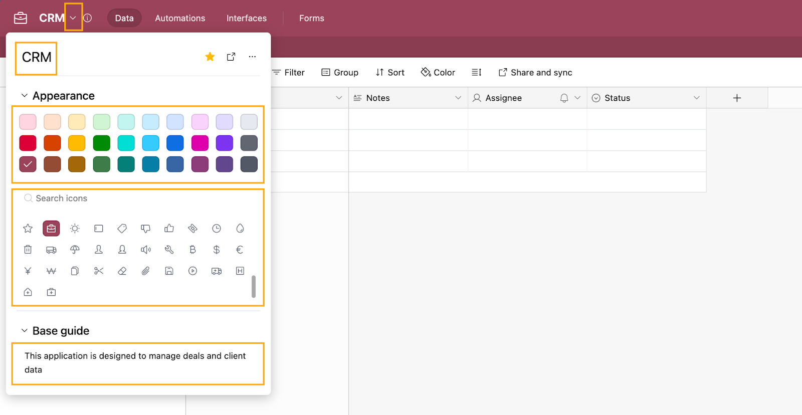Open the base info icon
The height and width of the screenshot is (415, 802).
pos(88,18)
